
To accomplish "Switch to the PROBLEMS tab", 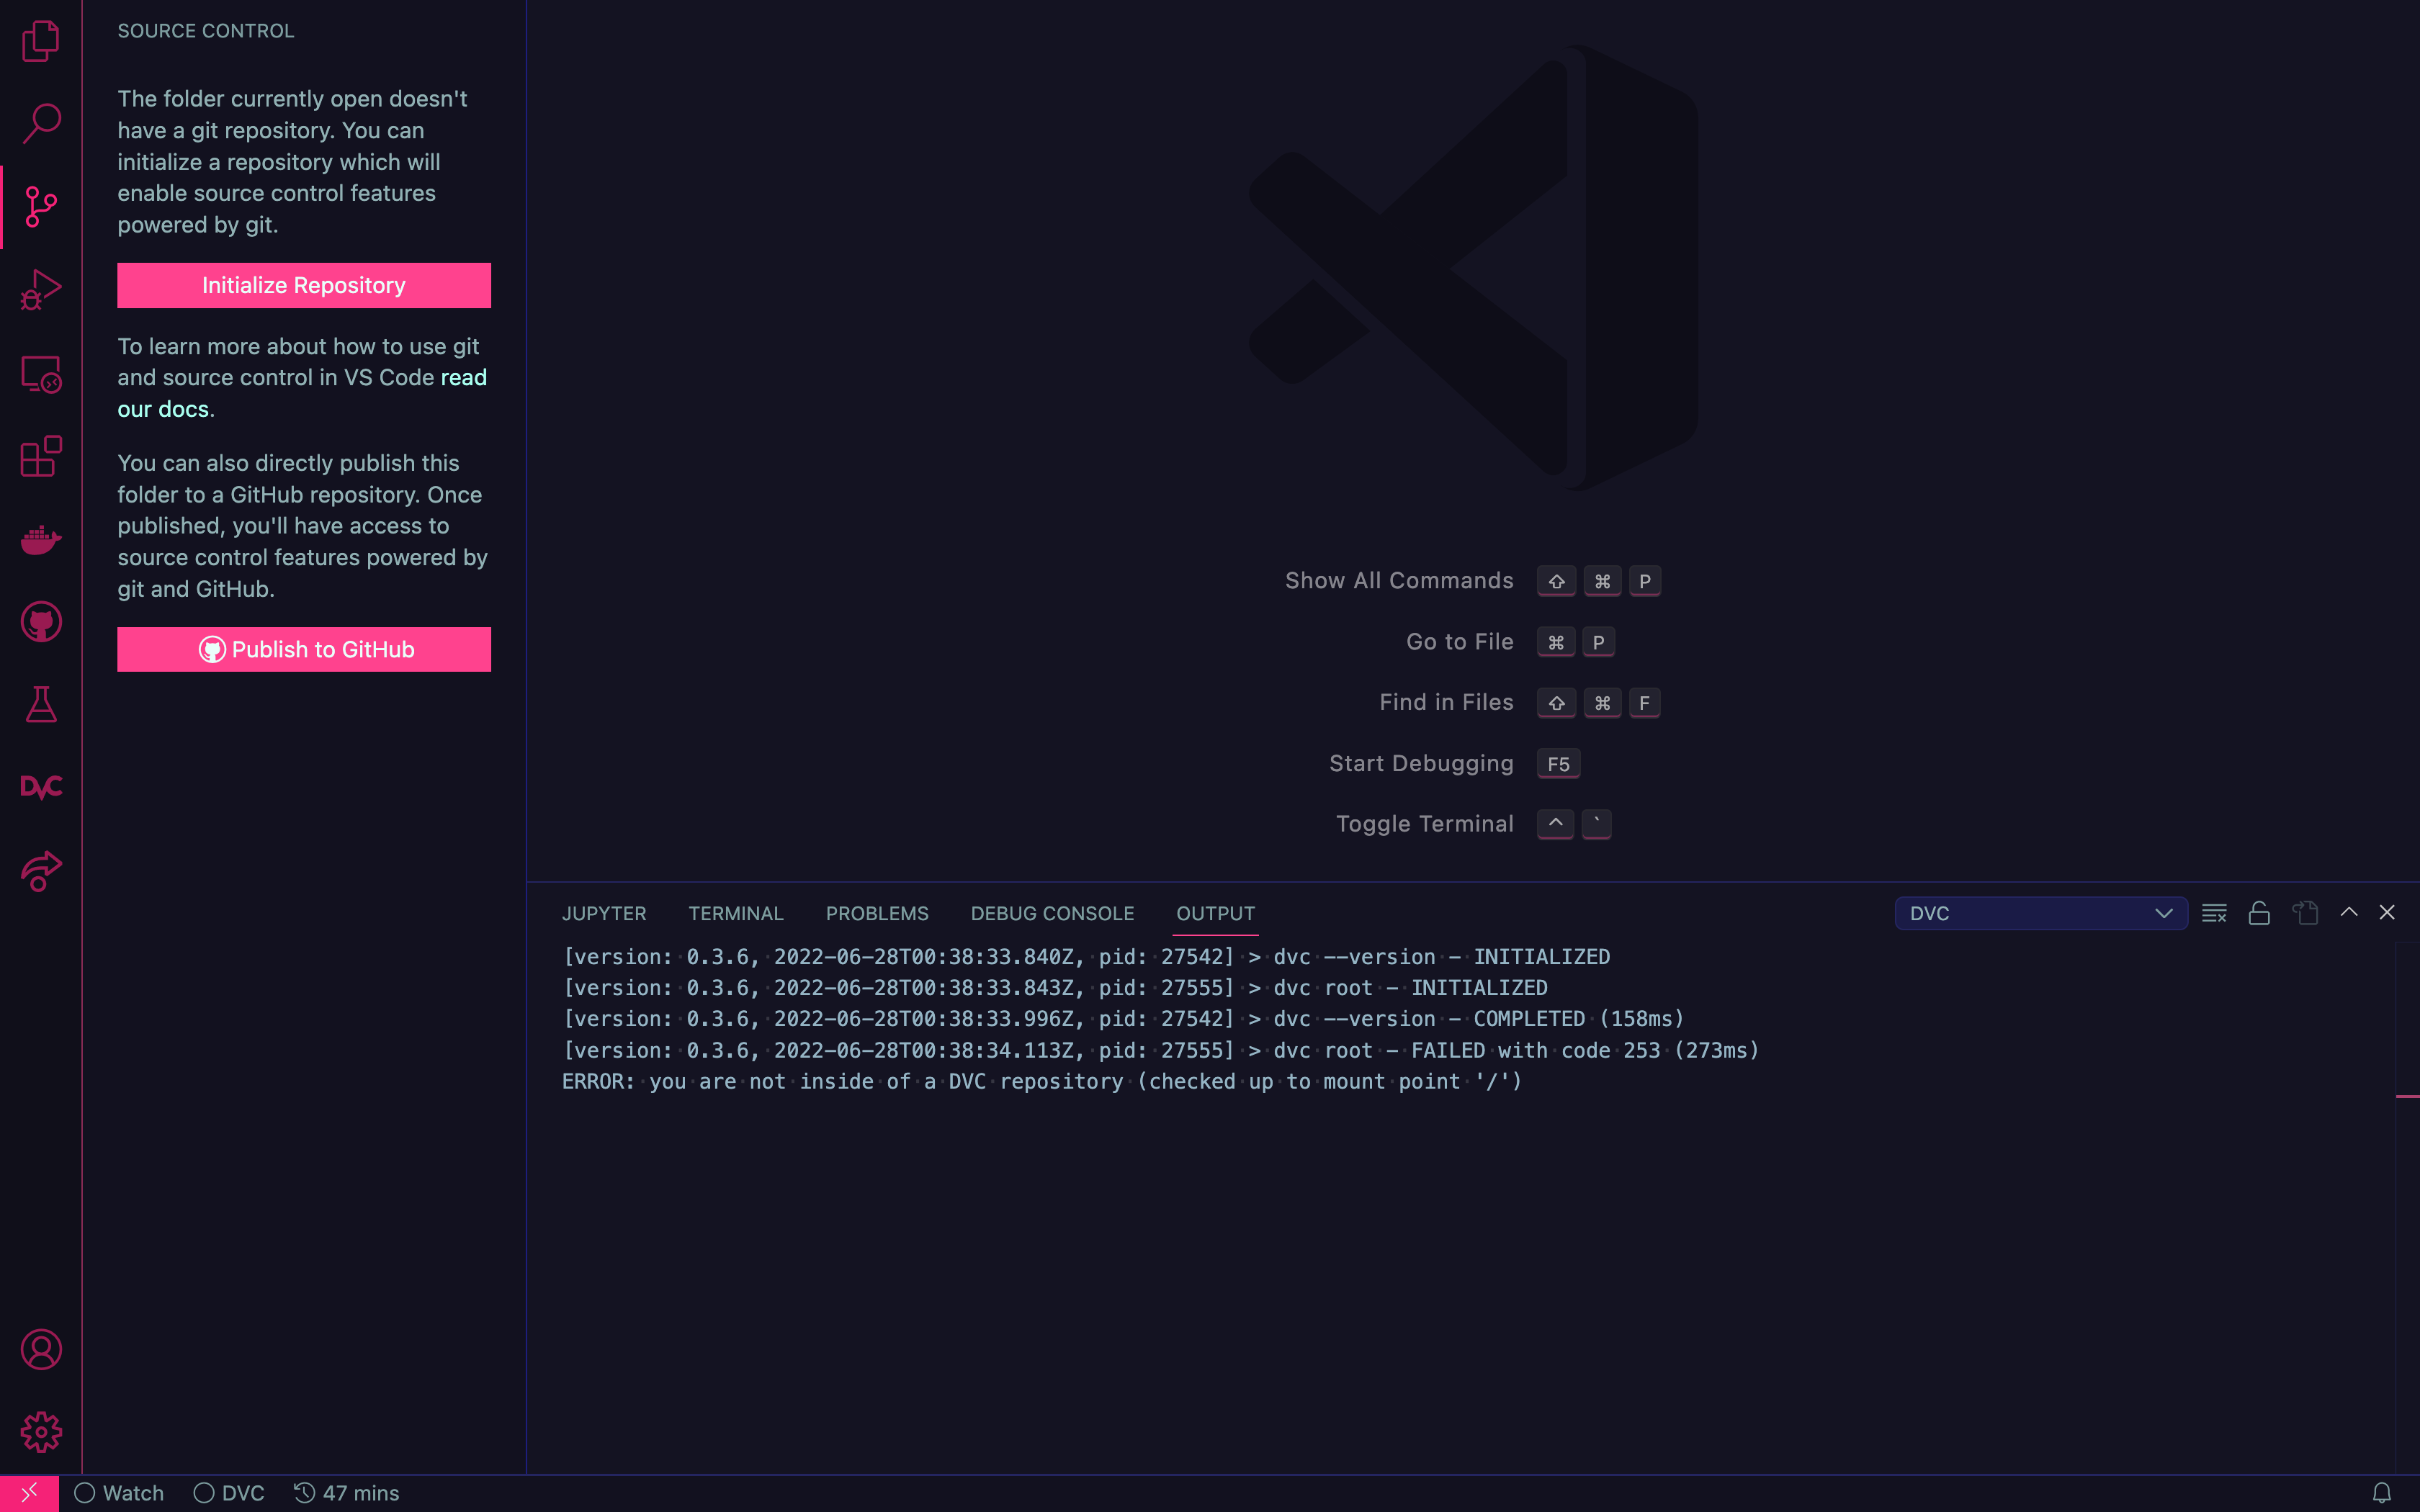I will tap(877, 913).
